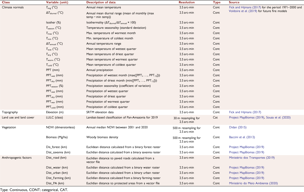
Task: Open the Baccini et al. (2012) reference
Action: coord(242,137)
